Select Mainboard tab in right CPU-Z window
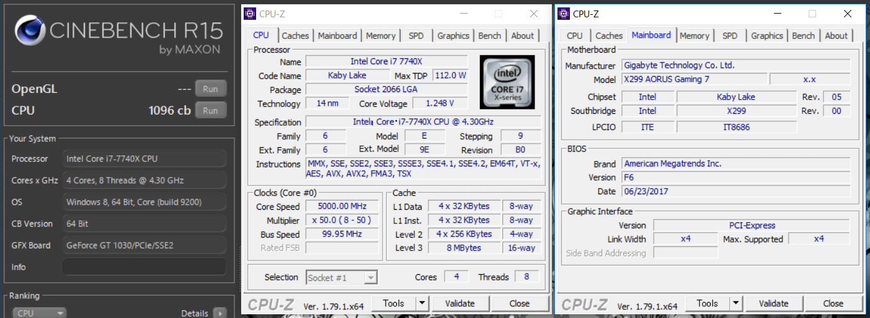The height and width of the screenshot is (318, 870). pos(651,35)
